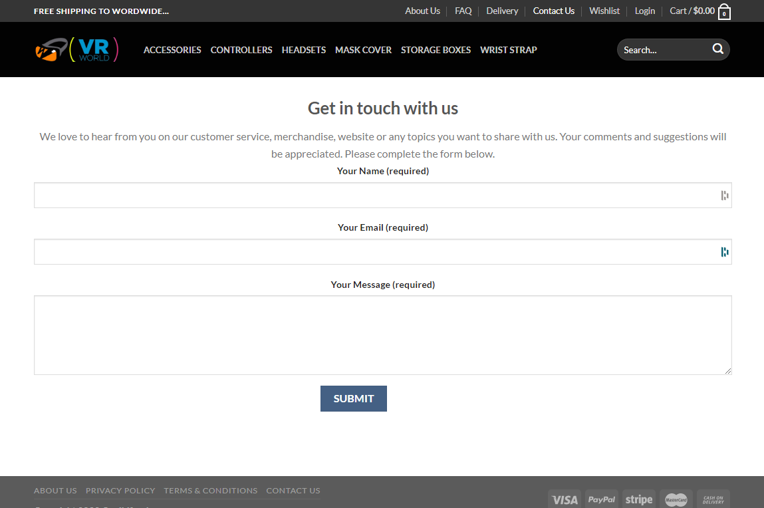Select Storage Boxes in navigation
764x508 pixels.
(x=436, y=50)
